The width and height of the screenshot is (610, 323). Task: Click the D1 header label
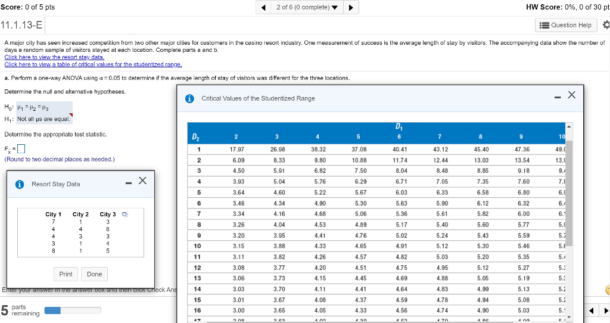(399, 126)
